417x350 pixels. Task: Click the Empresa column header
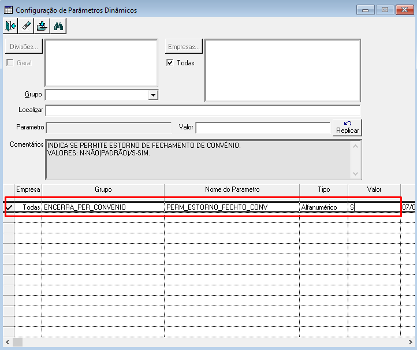[28, 189]
